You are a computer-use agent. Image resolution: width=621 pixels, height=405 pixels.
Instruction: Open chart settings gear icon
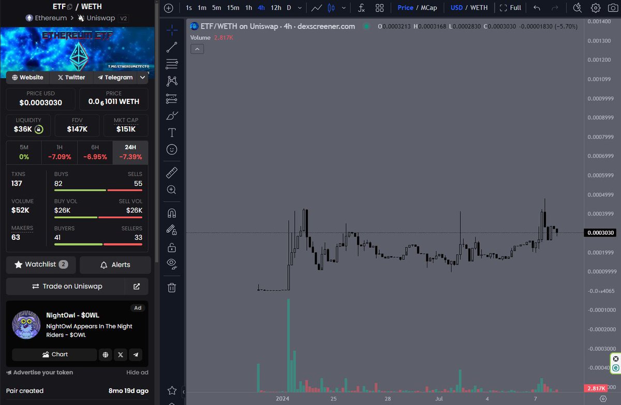coord(596,8)
